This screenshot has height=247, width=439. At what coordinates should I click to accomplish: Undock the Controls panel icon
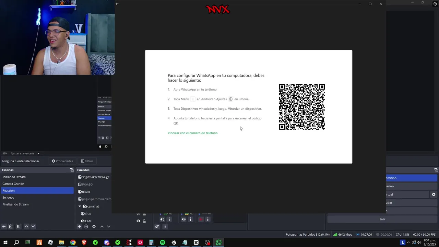[436, 170]
